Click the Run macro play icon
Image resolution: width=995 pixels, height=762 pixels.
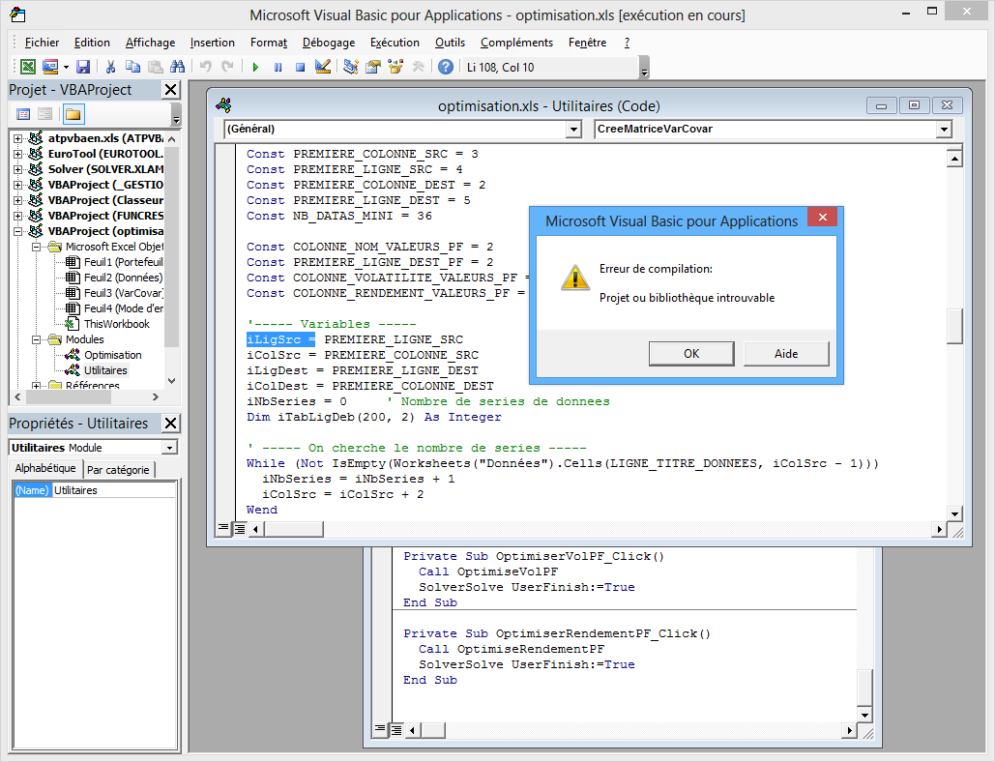tap(255, 67)
